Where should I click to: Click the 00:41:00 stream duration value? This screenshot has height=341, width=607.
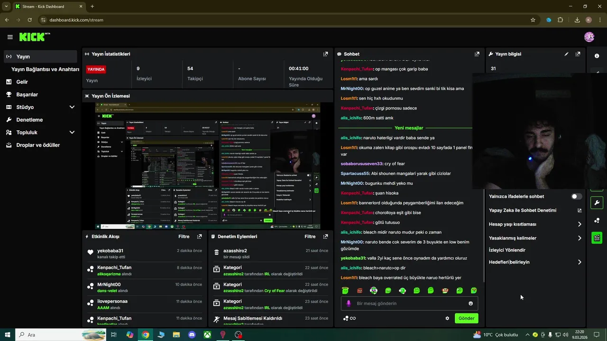coord(298,69)
